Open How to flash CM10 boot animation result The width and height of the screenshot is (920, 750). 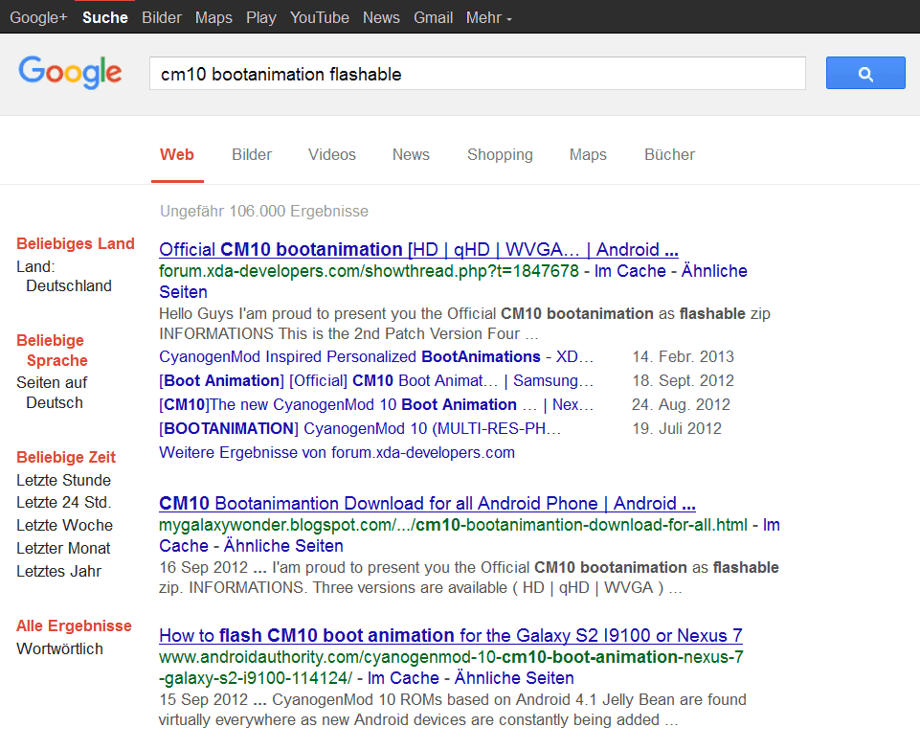[x=451, y=636]
